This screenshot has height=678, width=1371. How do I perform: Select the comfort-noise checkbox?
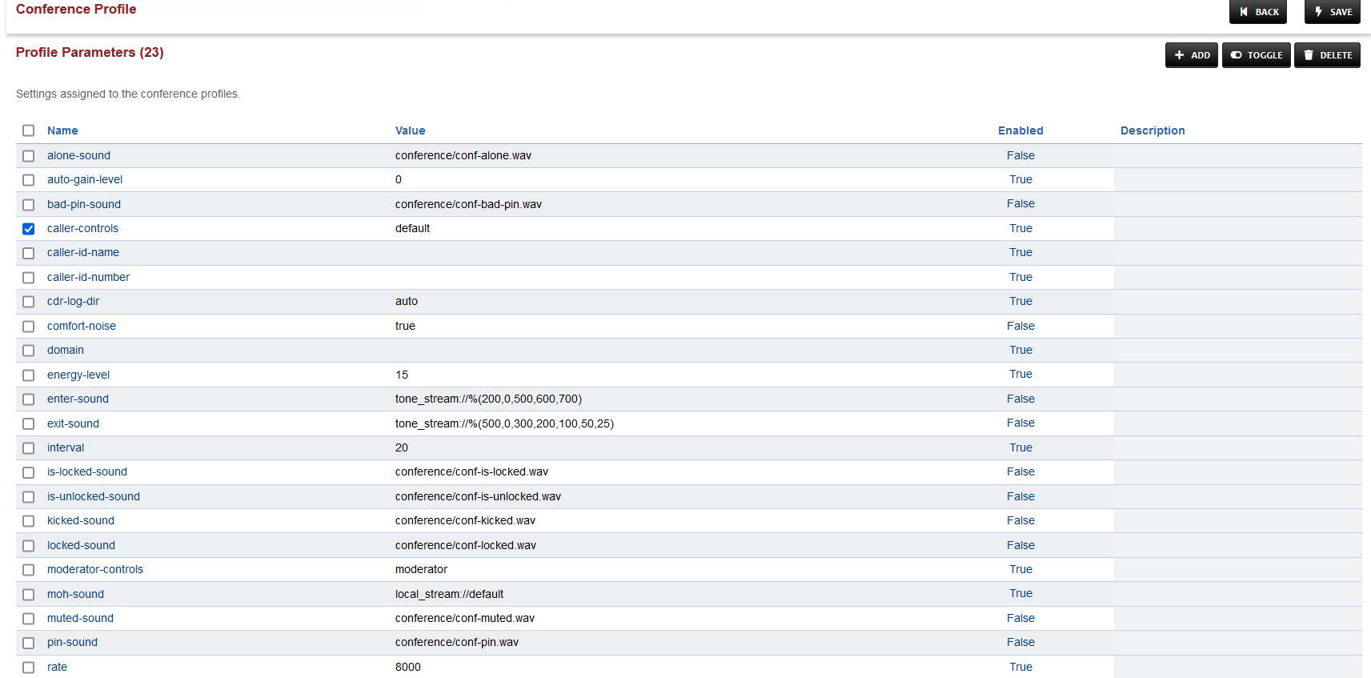coord(29,327)
